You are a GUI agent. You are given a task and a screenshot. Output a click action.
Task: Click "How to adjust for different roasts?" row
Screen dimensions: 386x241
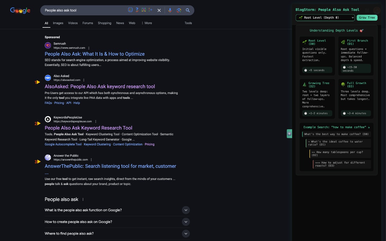click(x=342, y=164)
